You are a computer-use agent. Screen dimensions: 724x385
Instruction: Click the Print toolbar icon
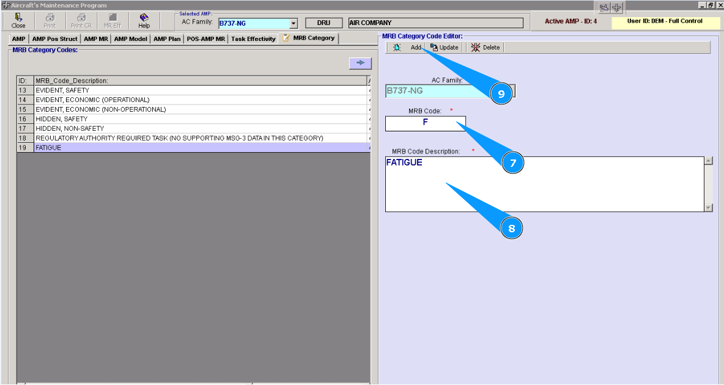[x=50, y=21]
